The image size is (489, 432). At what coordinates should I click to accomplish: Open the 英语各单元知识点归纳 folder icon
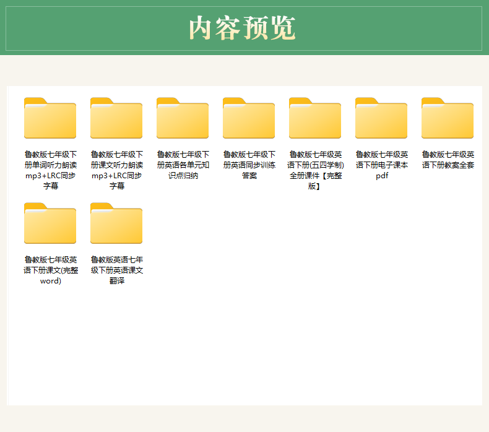click(183, 118)
